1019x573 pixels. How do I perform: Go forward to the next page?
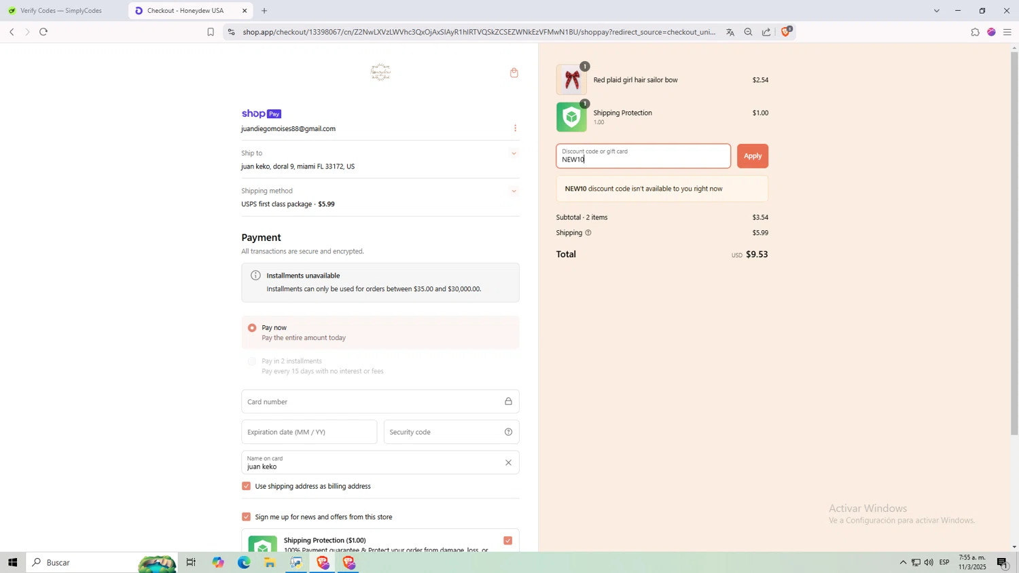point(27,32)
